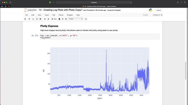Interrupt the kernel with the stop icon
The image size is (188, 105).
point(59,19)
